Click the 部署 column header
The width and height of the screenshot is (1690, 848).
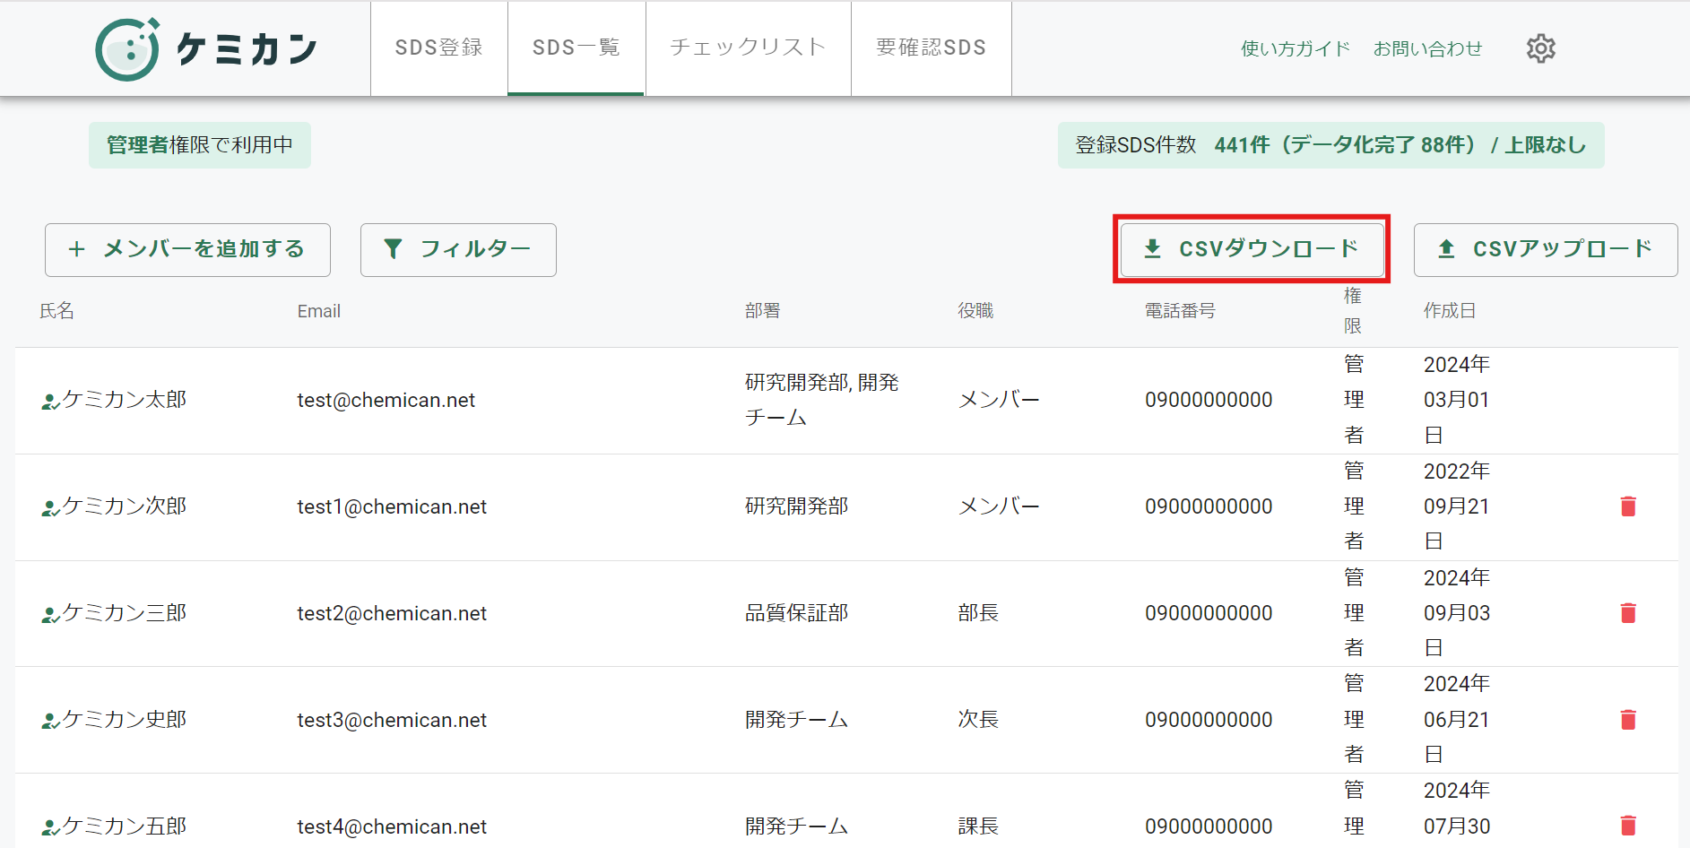coord(763,311)
